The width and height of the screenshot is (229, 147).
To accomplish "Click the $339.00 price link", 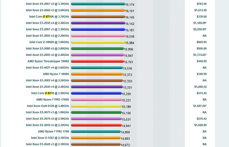I will tap(202, 17).
